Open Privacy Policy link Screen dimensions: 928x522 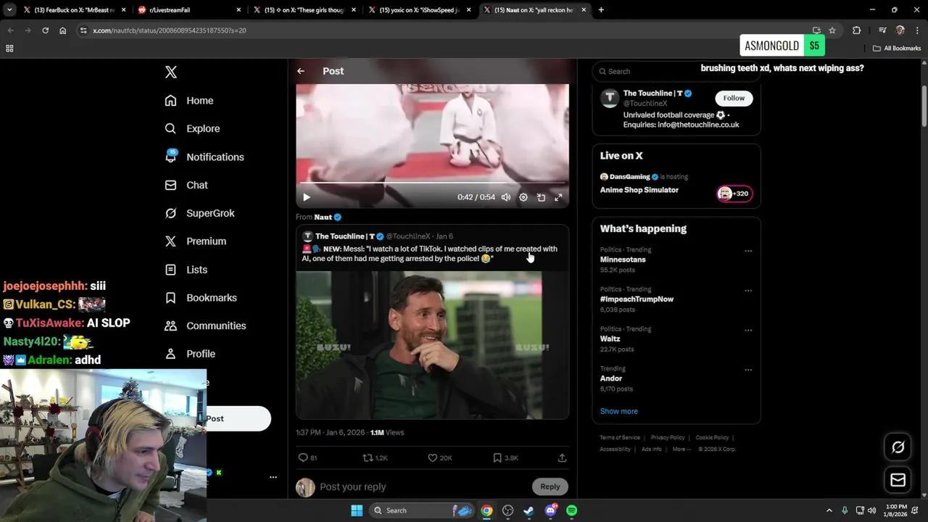pyautogui.click(x=668, y=438)
